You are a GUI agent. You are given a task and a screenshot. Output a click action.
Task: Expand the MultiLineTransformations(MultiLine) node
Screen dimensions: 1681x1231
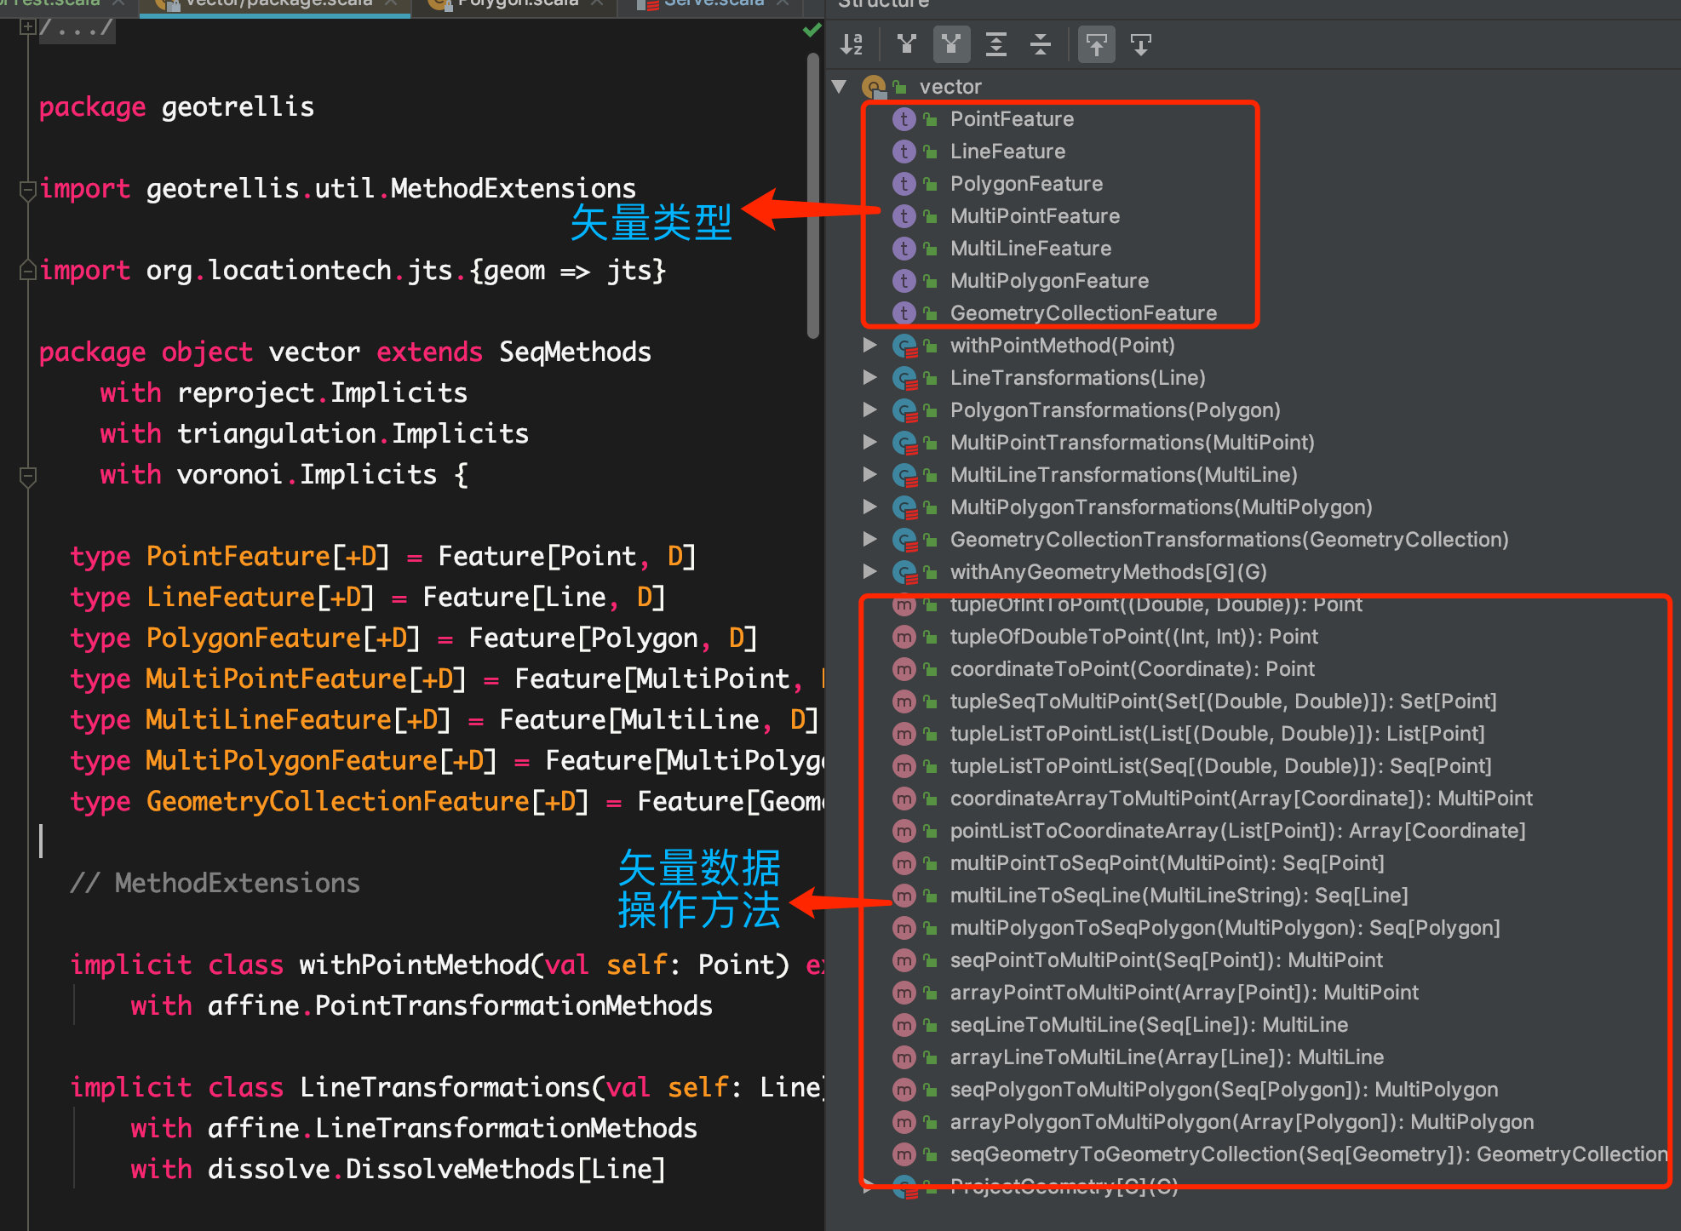coord(869,475)
